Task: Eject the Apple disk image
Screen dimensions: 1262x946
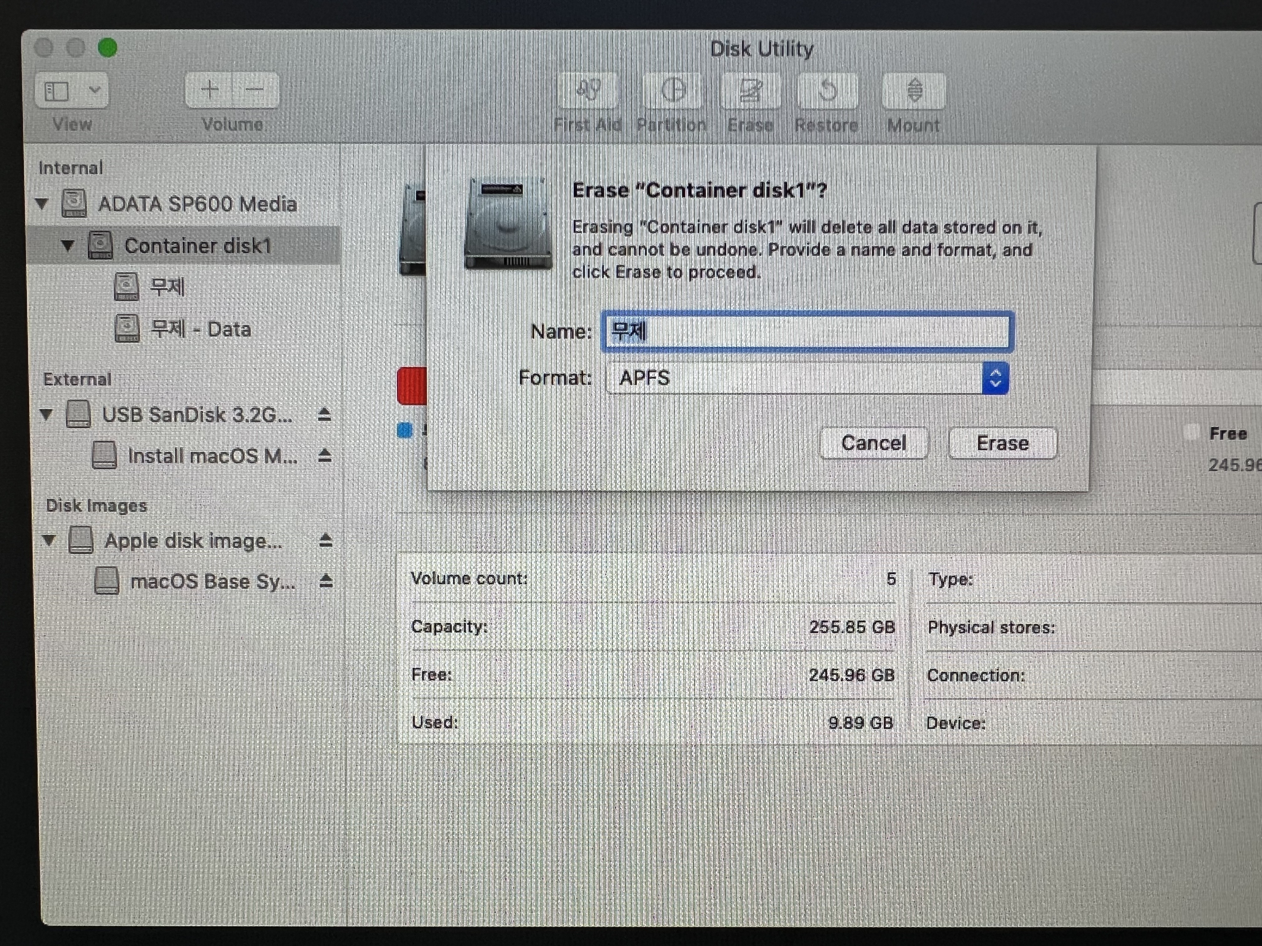Action: coord(325,540)
